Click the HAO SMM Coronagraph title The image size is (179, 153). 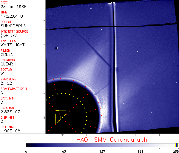112,140
